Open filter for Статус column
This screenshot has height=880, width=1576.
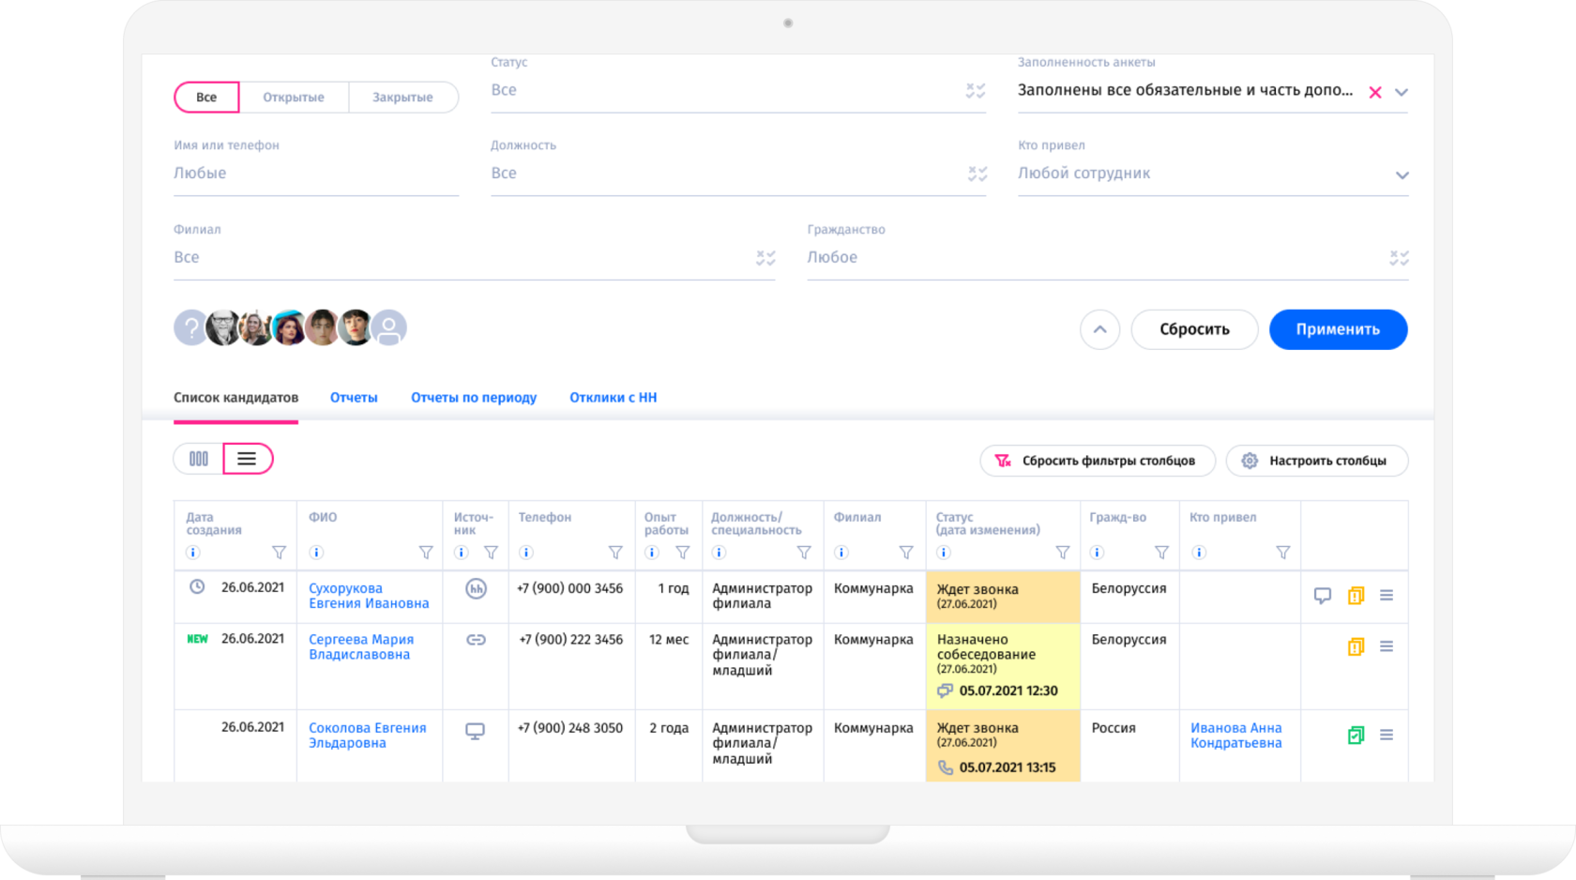tap(1063, 553)
